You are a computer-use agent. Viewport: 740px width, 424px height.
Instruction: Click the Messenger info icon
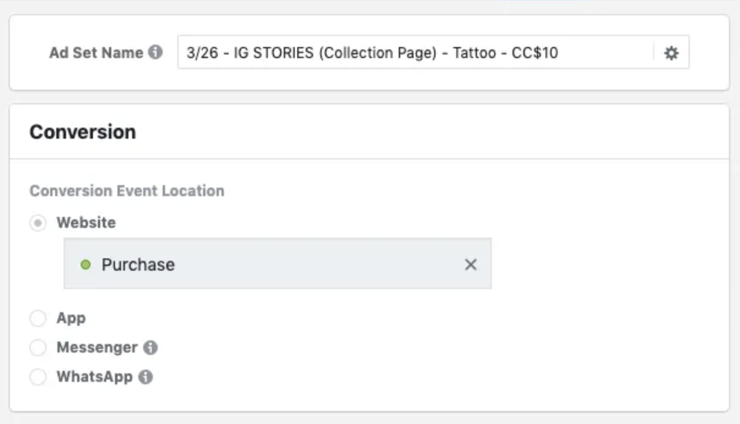click(x=150, y=348)
